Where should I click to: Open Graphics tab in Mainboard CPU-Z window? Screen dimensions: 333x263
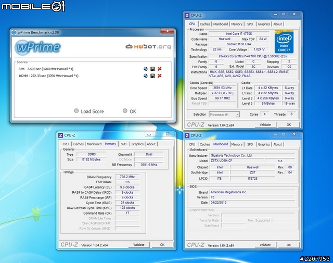coord(264,144)
